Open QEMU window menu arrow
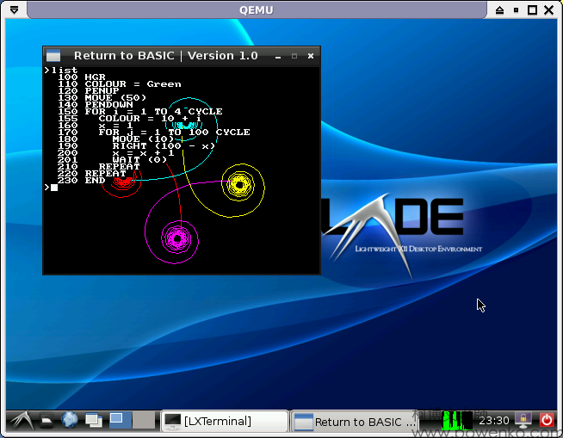Image resolution: width=563 pixels, height=438 pixels. [15, 9]
